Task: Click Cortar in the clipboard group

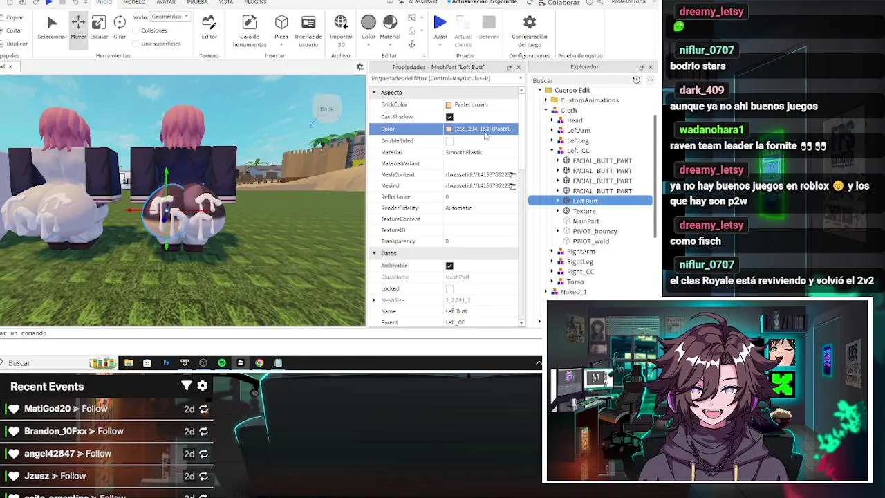Action: point(12,30)
